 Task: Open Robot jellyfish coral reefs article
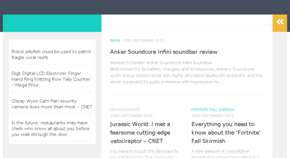[x=51, y=55]
